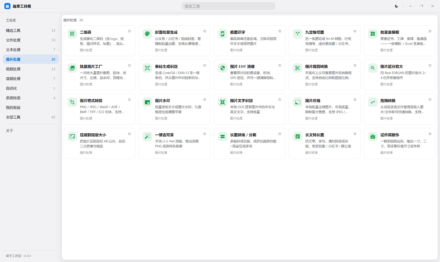Viewport: 440px width, 262px height.
Task: Select the 精选工具 sidebar category
Action: (31, 31)
